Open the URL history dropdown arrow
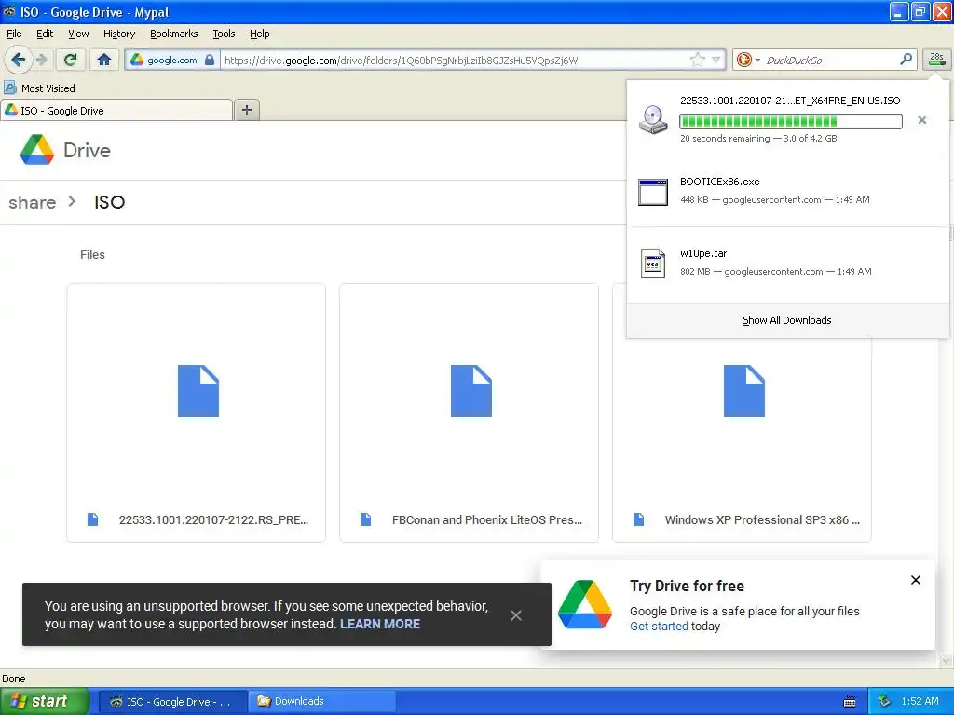 point(716,60)
